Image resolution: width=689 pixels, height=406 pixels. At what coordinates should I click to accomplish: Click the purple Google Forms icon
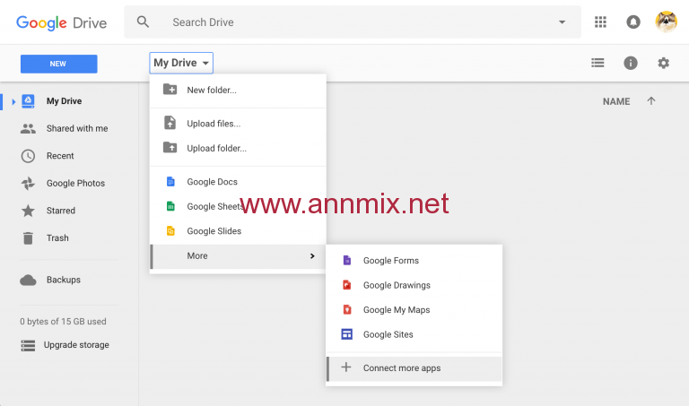(346, 260)
